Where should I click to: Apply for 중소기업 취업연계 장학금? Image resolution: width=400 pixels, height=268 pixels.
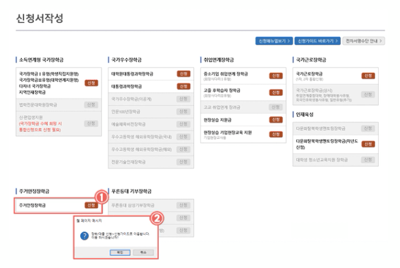pos(276,76)
